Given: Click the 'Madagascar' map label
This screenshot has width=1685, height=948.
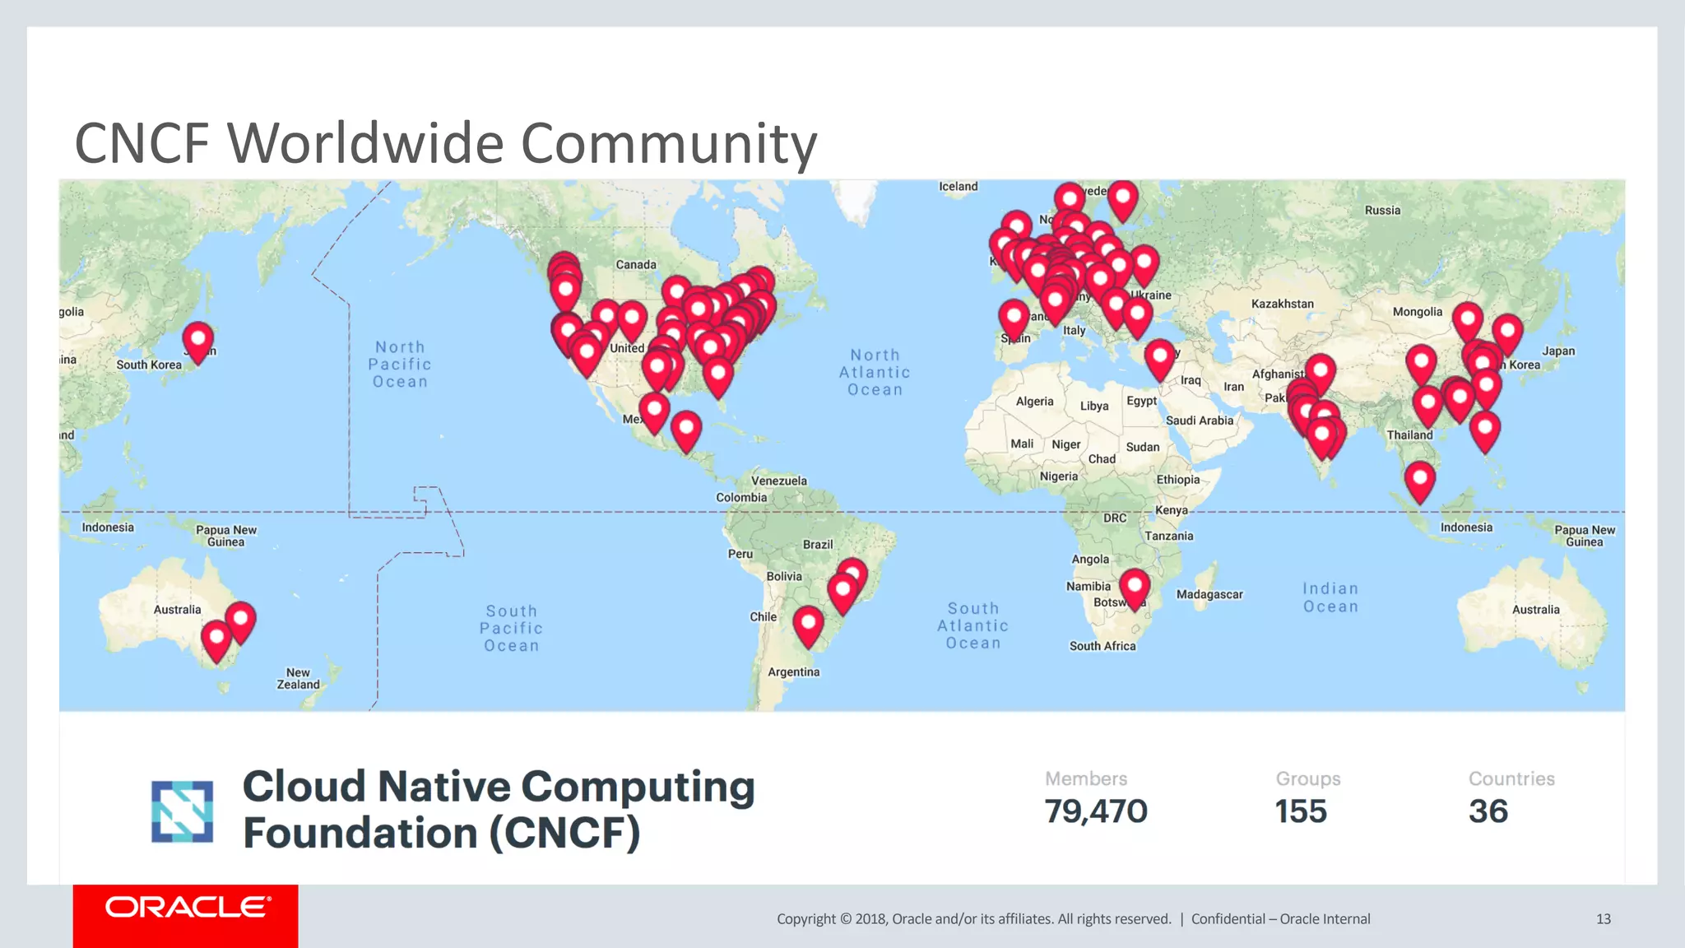Looking at the screenshot, I should point(1209,594).
